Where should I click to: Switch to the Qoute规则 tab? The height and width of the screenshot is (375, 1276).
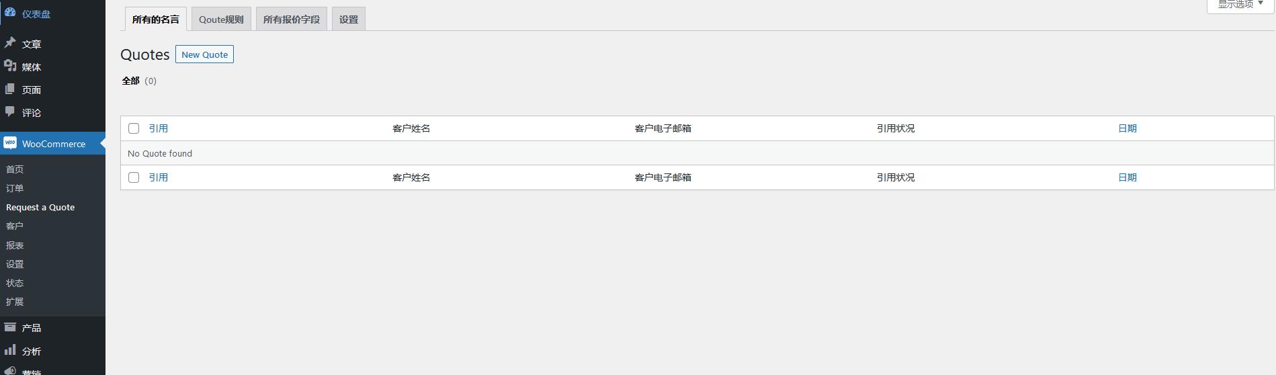click(221, 19)
